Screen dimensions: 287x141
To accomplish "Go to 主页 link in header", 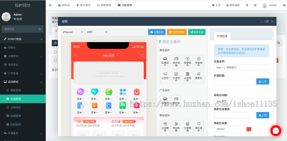I will [216, 5].
